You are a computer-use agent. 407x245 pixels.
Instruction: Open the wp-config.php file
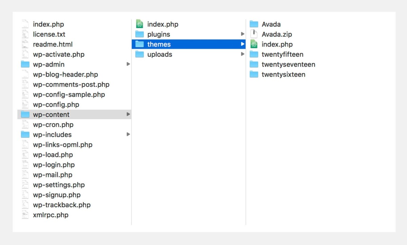54,104
